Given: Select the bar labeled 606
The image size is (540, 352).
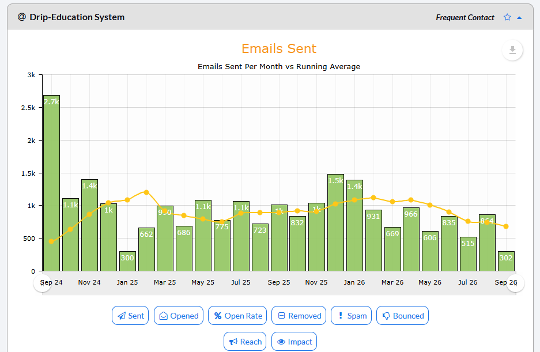Looking at the screenshot, I should click(x=430, y=251).
